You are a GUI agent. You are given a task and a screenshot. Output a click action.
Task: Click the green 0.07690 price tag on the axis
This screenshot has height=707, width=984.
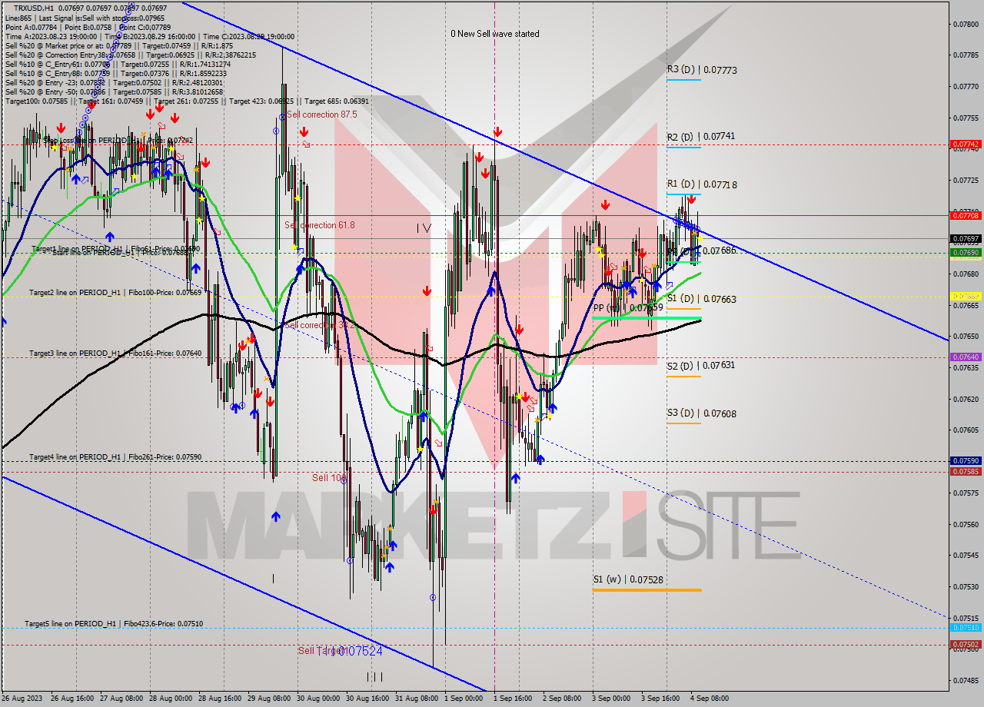966,252
